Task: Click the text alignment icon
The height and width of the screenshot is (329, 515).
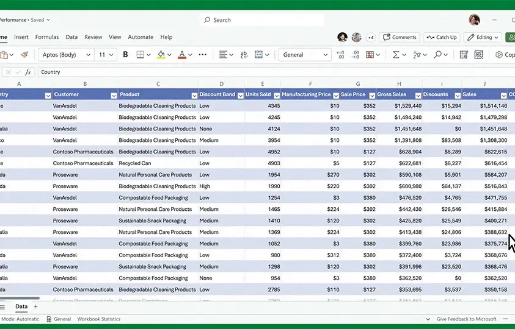Action: tap(223, 55)
